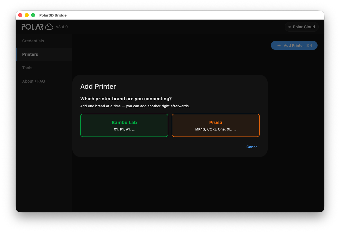Go to About / FAQ page
The height and width of the screenshot is (233, 340).
(x=44, y=81)
